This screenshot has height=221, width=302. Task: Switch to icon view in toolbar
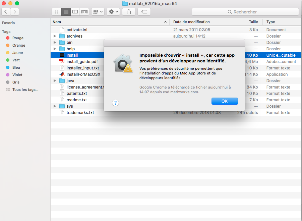(x=57, y=12)
